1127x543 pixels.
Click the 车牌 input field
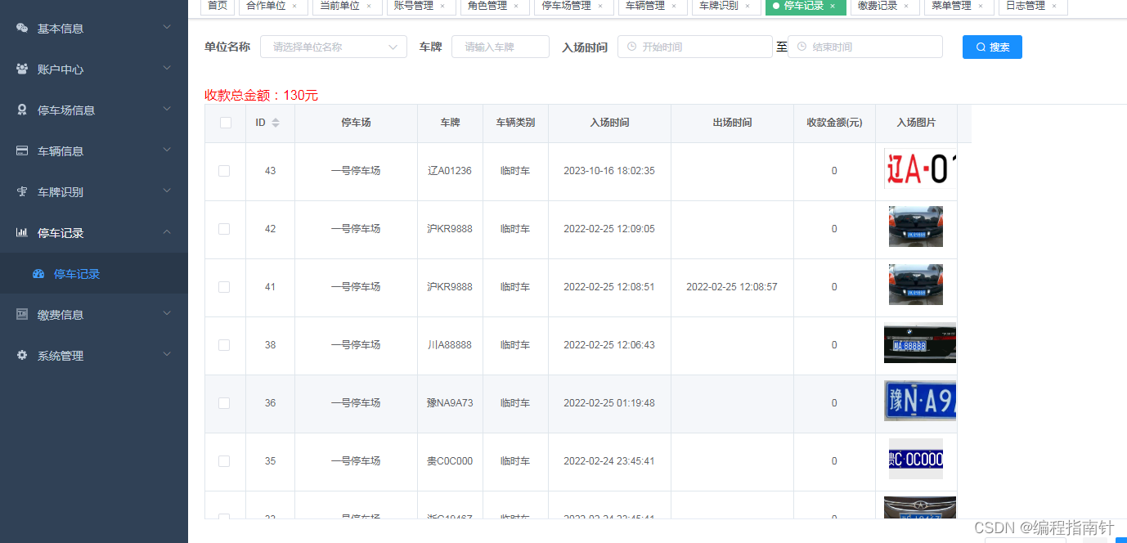(x=500, y=47)
